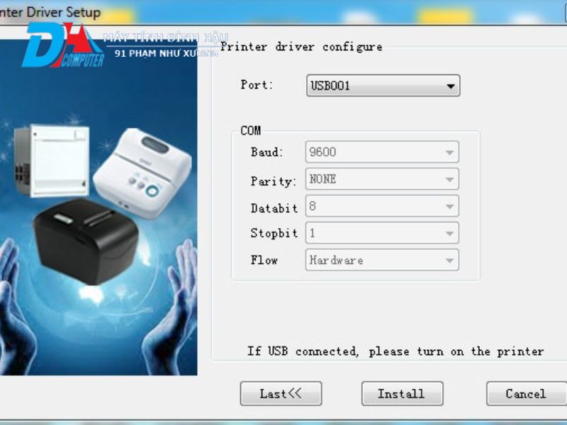Viewport: 567px width, 425px height.
Task: Cancel the printer driver setup
Action: [x=527, y=394]
